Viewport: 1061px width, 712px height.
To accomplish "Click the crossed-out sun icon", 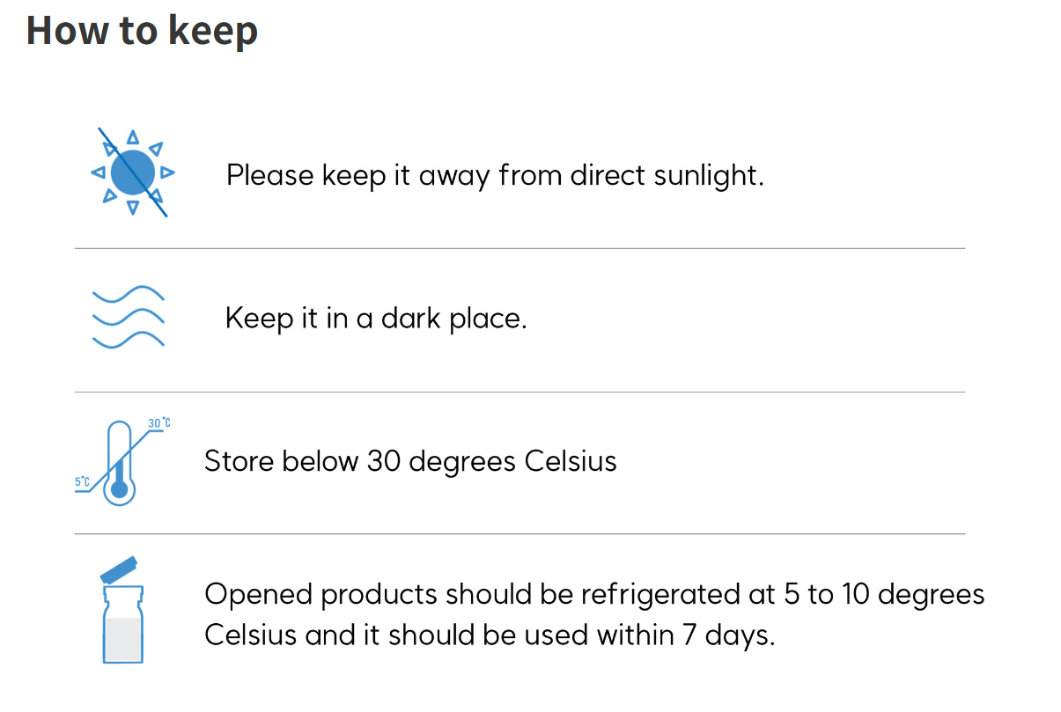I will click(133, 172).
